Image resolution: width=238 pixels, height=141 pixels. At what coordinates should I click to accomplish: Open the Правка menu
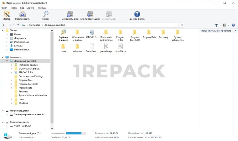[13, 8]
